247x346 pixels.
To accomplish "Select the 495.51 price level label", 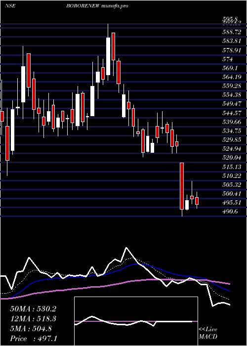I will click(x=231, y=203).
